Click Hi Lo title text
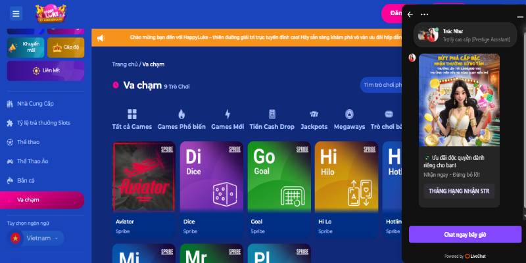This screenshot has height=263, width=526. pyautogui.click(x=325, y=222)
